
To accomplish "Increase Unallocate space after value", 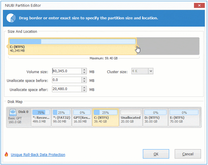I will click(84, 87).
